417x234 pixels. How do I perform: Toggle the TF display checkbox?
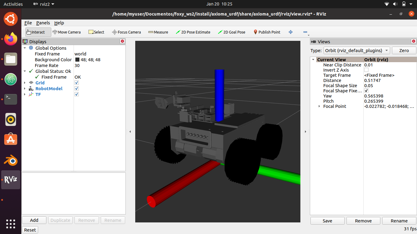pos(77,94)
